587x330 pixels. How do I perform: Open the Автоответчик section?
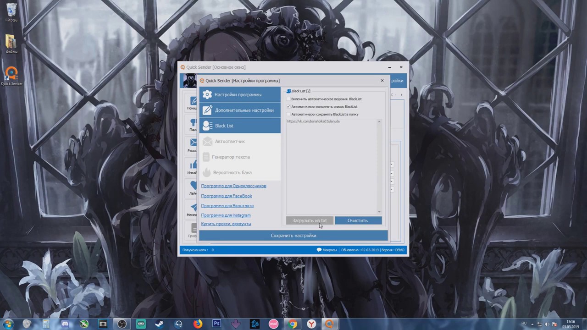pyautogui.click(x=240, y=141)
